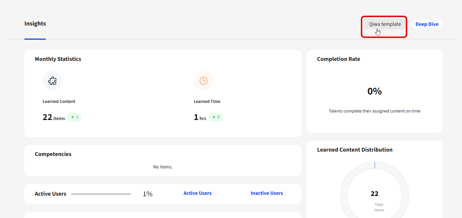The image size is (462, 218).
Task: Click the 1 hrs learned time value
Action: tap(200, 117)
